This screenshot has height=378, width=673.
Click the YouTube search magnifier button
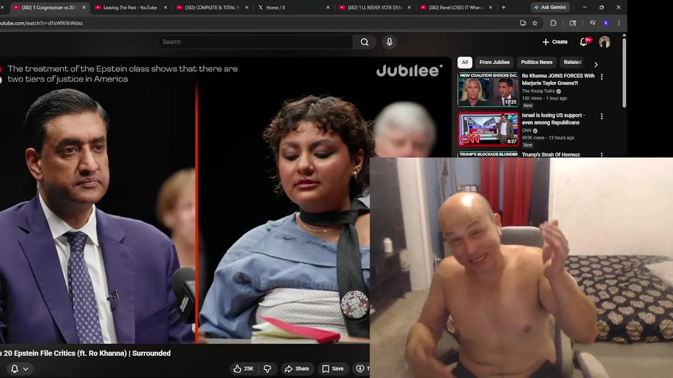pyautogui.click(x=364, y=42)
